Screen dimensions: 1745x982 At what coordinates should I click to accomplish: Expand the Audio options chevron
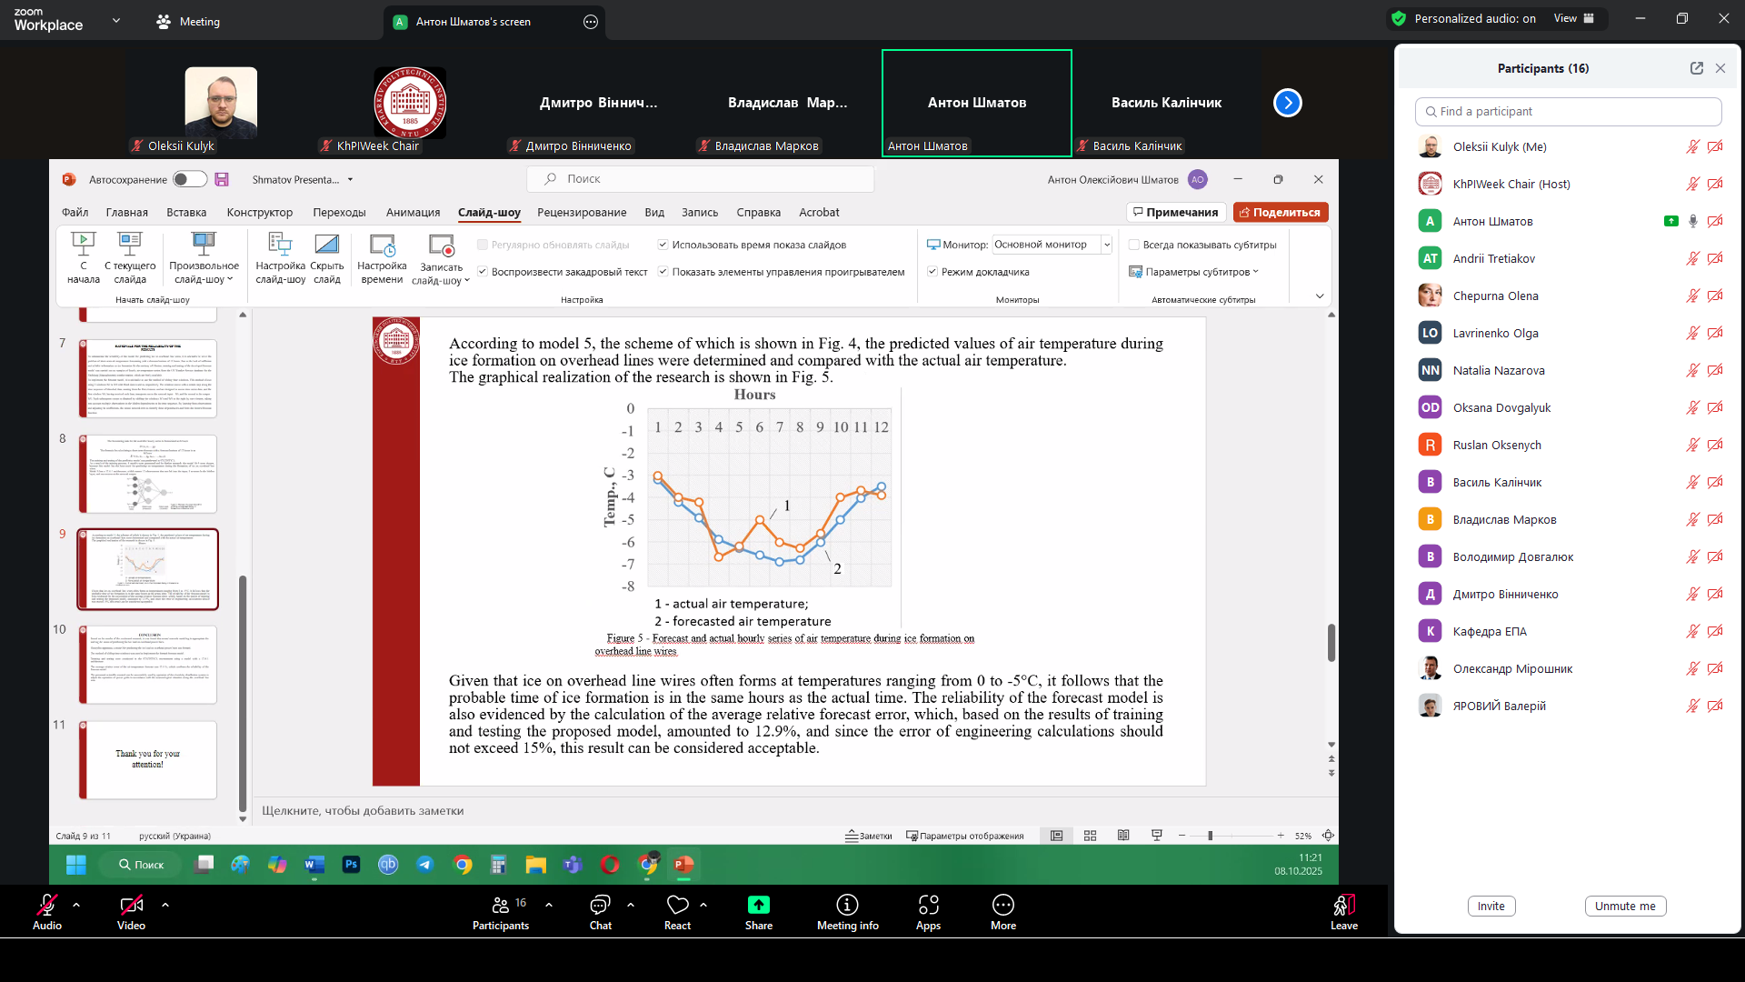click(x=76, y=905)
